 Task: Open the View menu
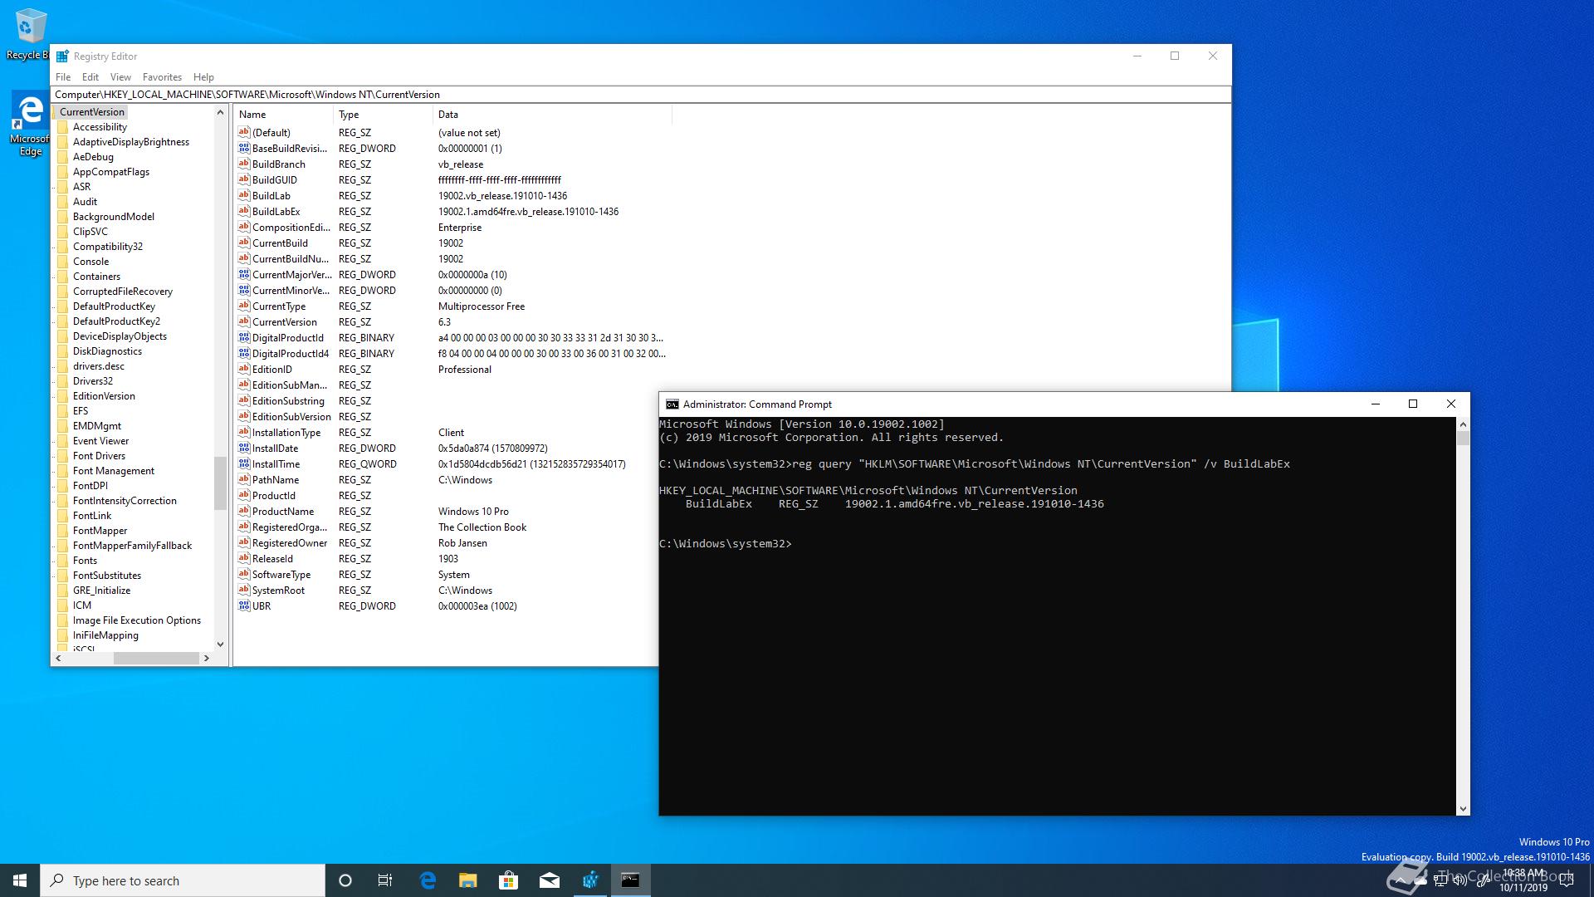(x=120, y=76)
